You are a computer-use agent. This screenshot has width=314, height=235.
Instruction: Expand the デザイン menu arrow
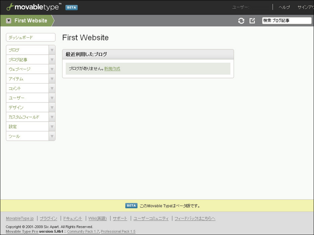[52, 107]
